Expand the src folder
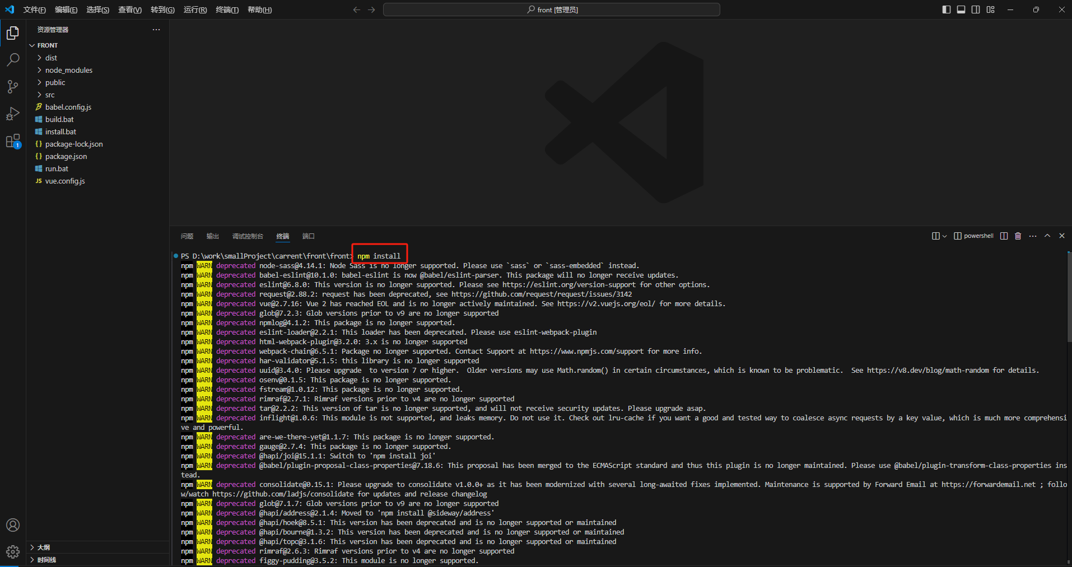Viewport: 1072px width, 567px height. 39,95
